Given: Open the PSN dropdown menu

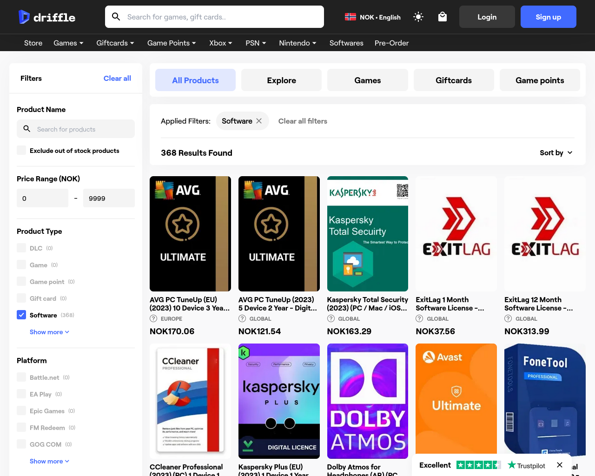Looking at the screenshot, I should pyautogui.click(x=256, y=43).
